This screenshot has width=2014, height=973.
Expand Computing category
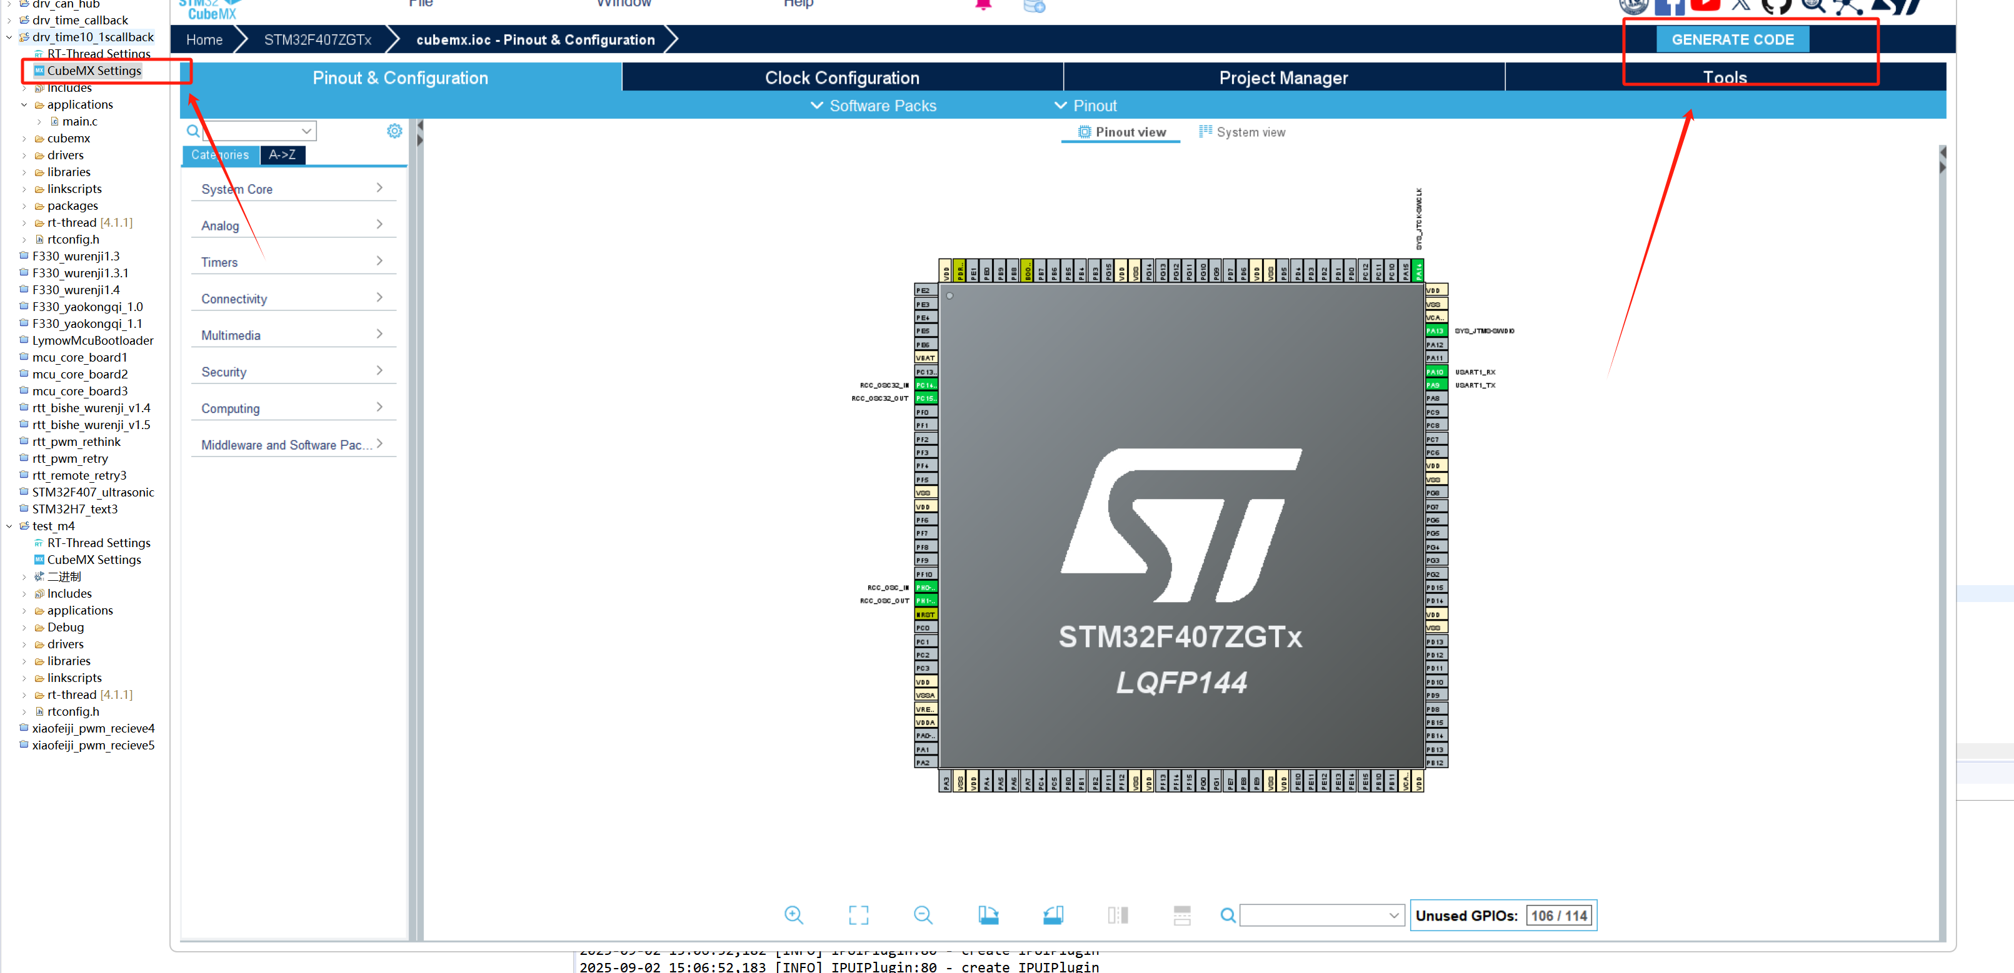coord(293,408)
